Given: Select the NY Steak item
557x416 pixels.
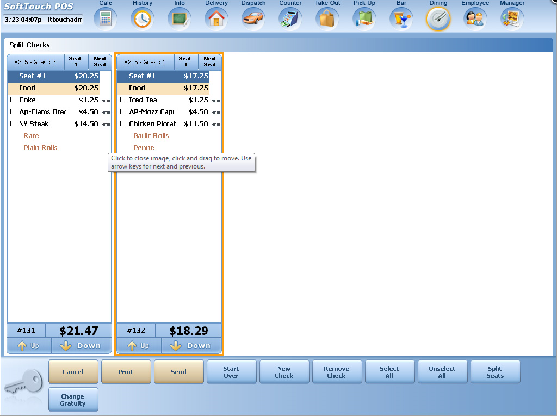Looking at the screenshot, I should coord(59,124).
